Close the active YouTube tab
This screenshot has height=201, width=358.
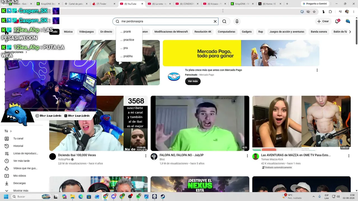(142, 4)
